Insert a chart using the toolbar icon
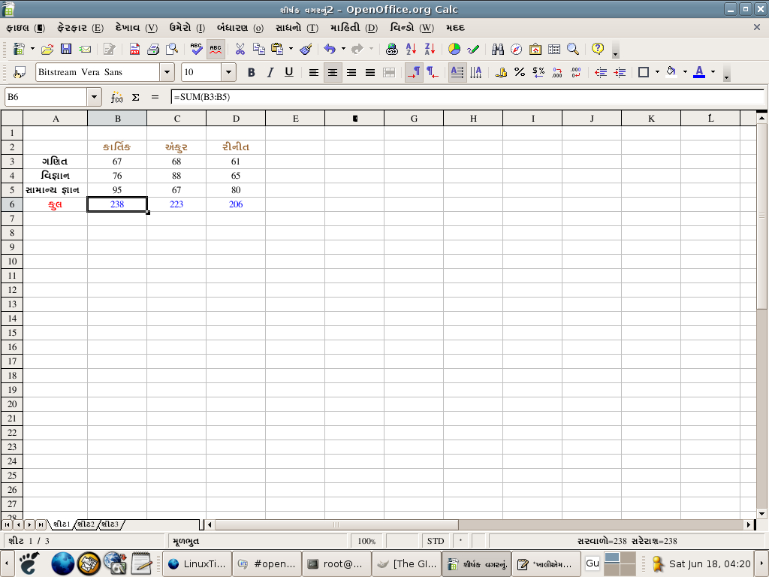The width and height of the screenshot is (769, 577). click(x=454, y=50)
